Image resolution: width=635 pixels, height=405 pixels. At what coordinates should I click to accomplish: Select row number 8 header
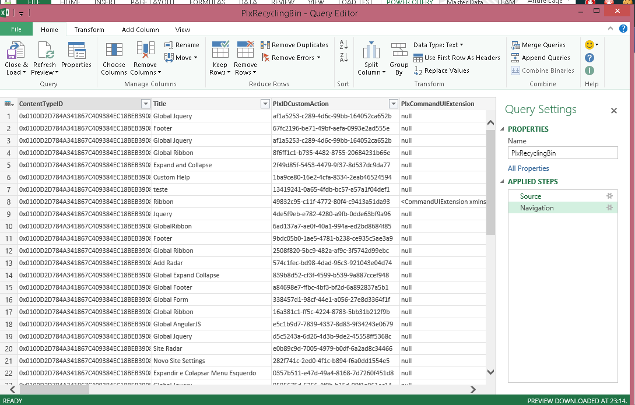9,202
